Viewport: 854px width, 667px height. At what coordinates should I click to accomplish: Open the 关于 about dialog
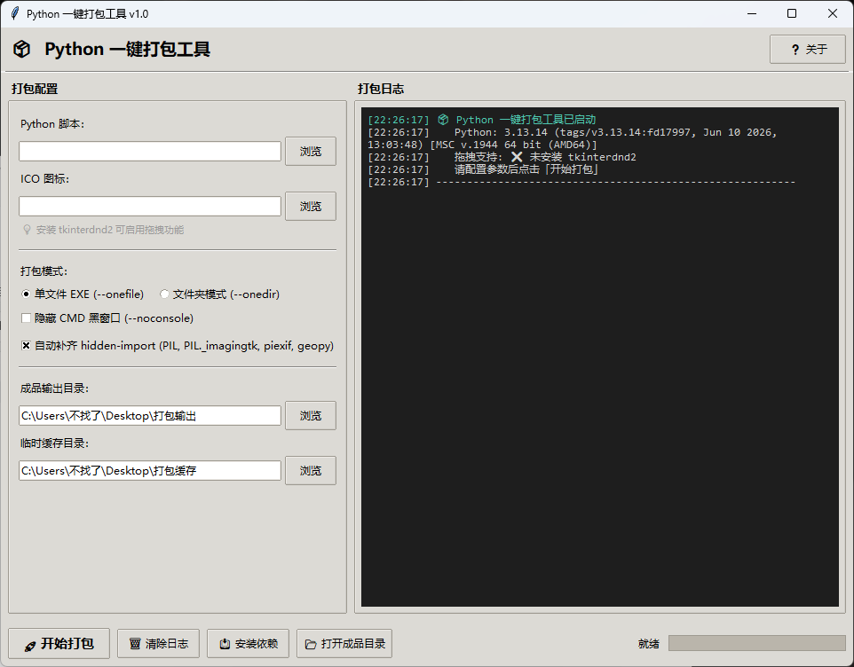[x=807, y=50]
